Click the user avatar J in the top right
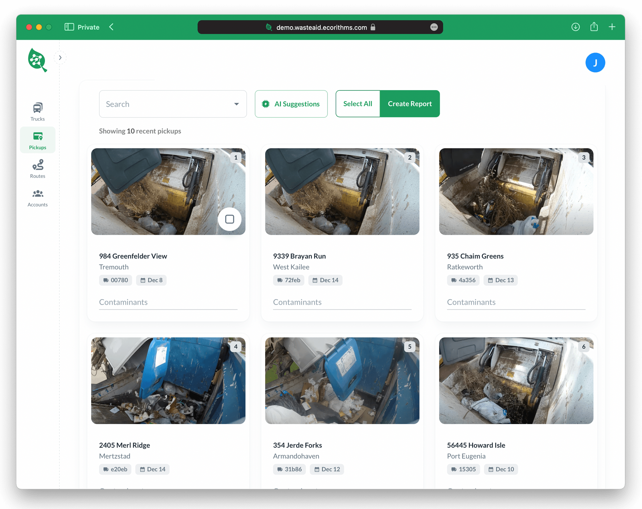This screenshot has width=642, height=509. point(595,63)
